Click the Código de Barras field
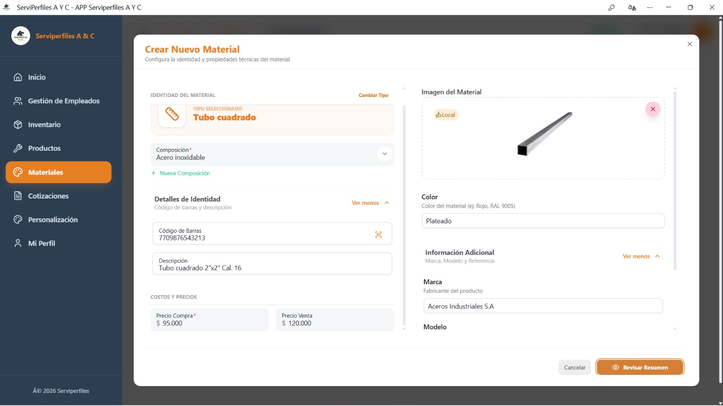 tap(272, 234)
